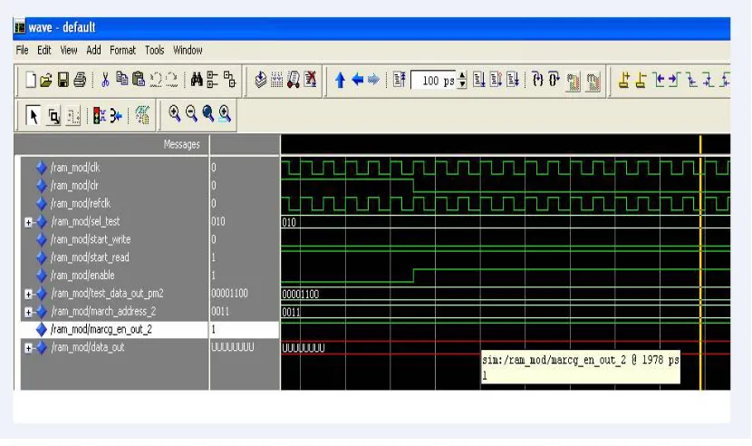The image size is (752, 446).
Task: Open the File menu
Action: coord(22,50)
